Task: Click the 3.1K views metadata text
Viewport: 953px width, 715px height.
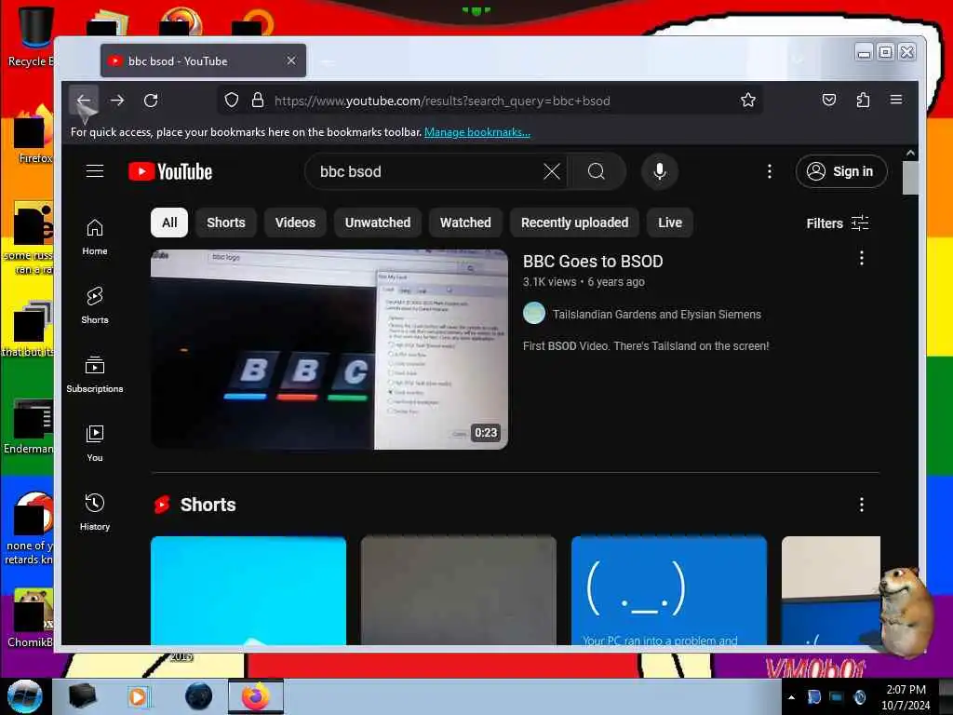Action: click(x=549, y=282)
